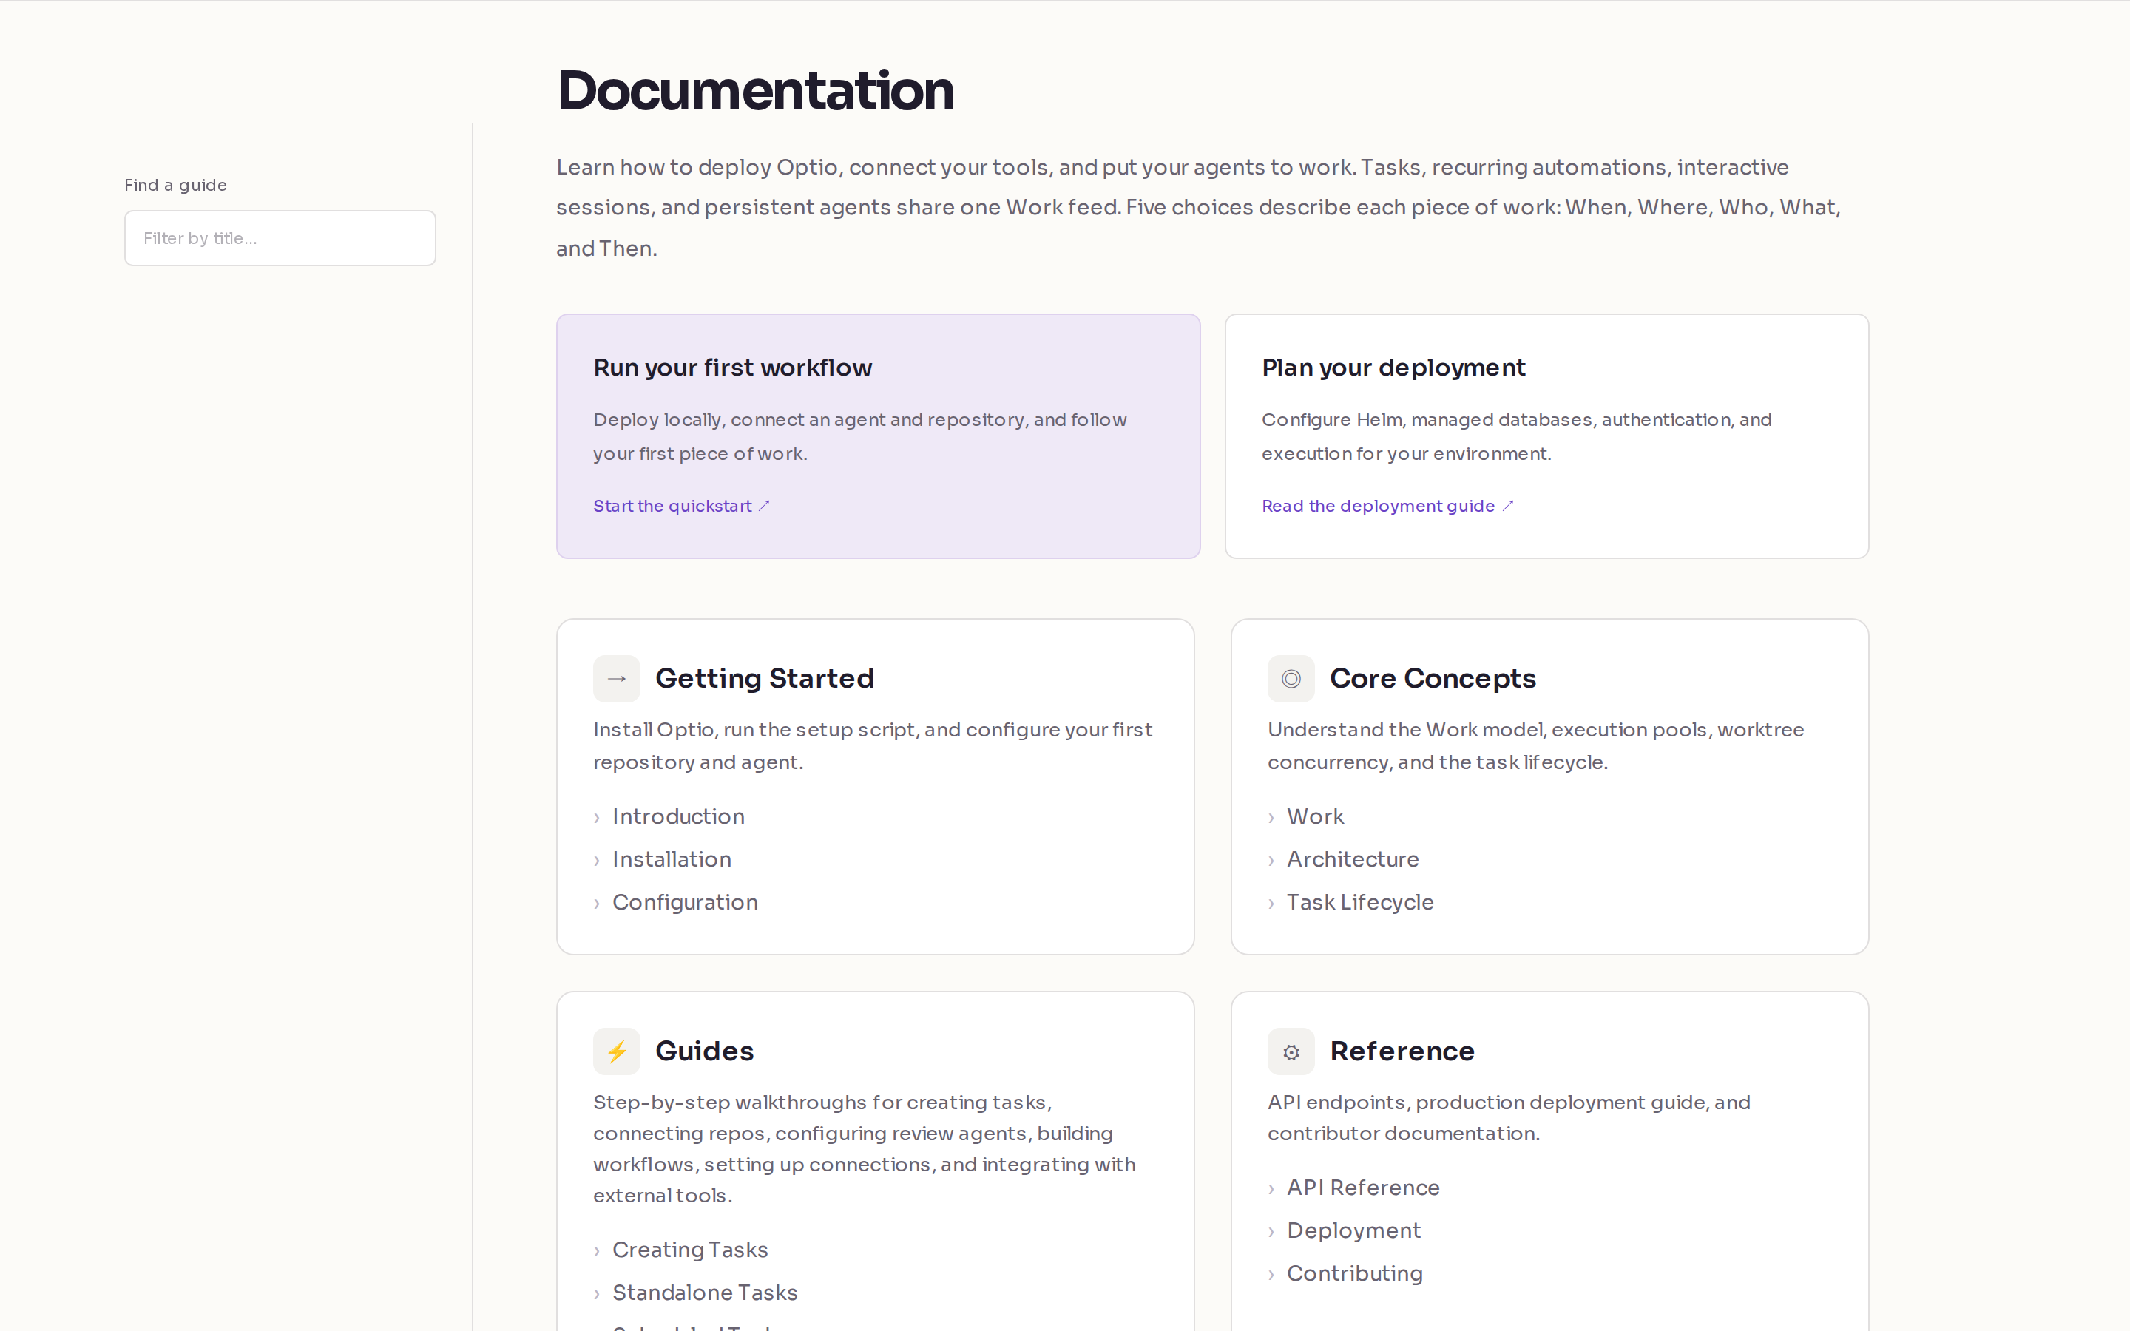This screenshot has width=2130, height=1331.
Task: Click the Guides lightning bolt icon
Action: pos(616,1051)
